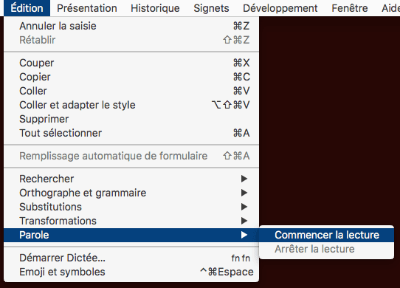The height and width of the screenshot is (288, 400).
Task: Open the Développement menu
Action: pyautogui.click(x=280, y=8)
